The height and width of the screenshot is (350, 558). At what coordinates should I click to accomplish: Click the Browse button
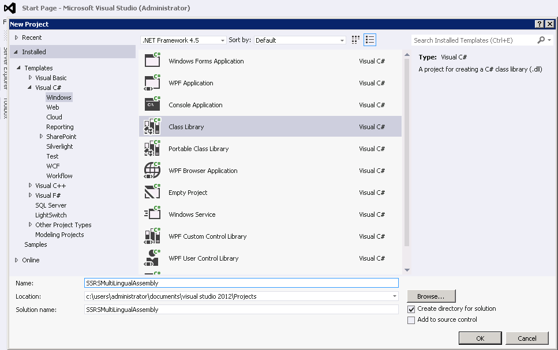431,296
